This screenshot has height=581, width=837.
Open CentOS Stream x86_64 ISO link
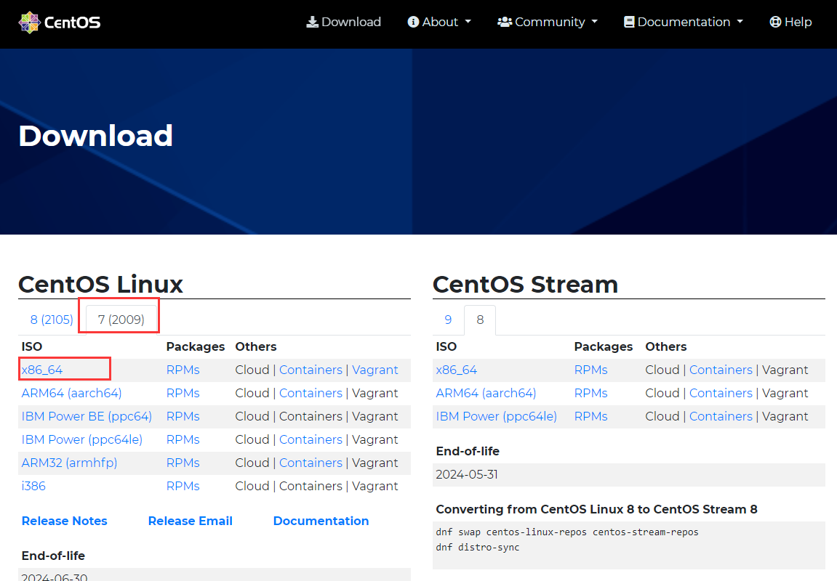(x=457, y=370)
